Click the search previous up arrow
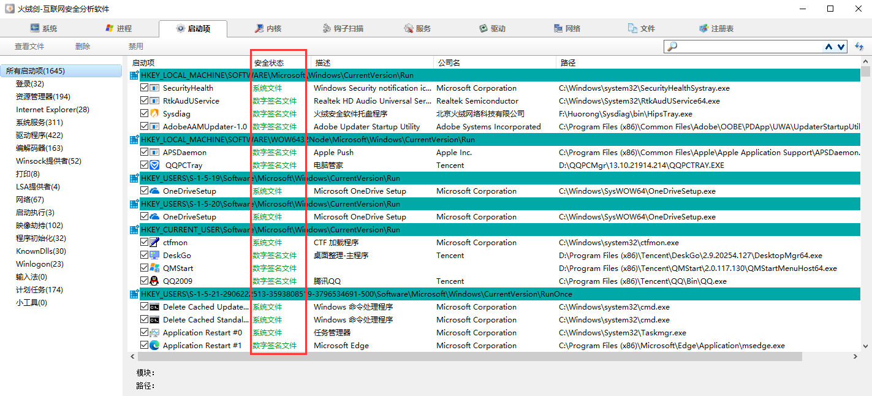 coord(829,47)
